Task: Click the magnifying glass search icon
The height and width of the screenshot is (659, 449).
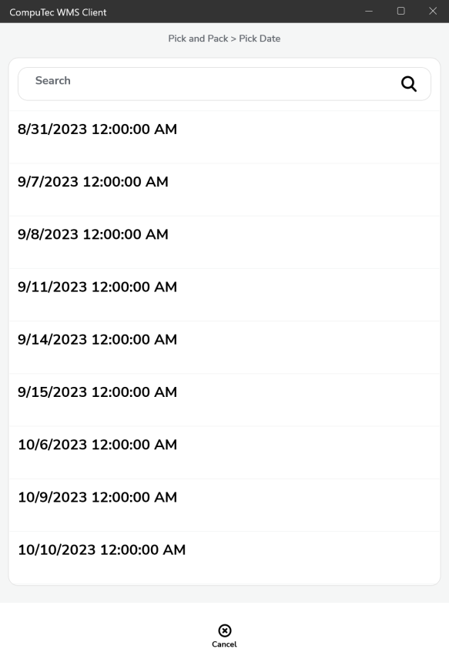Action: (409, 84)
